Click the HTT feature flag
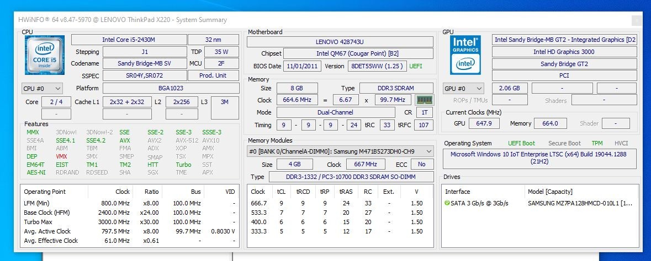This screenshot has height=261, width=651. 153,165
